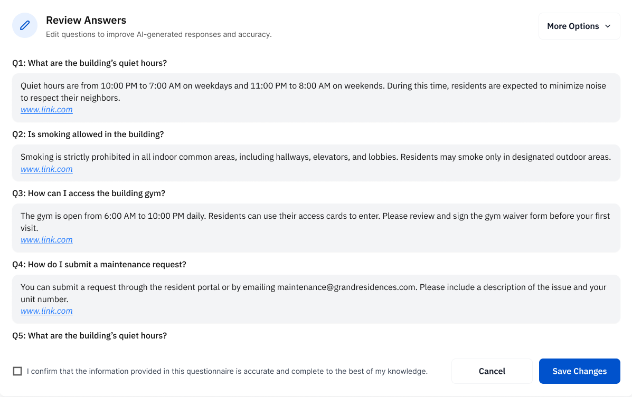Open the link under the Q4 maintenance answer
Screen dimensions: 632x397
pos(46,311)
